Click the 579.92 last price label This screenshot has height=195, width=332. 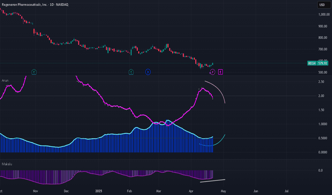point(322,63)
